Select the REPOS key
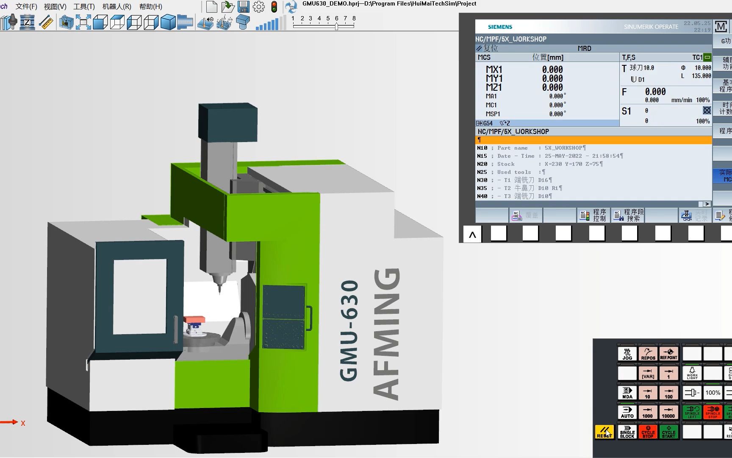This screenshot has height=458, width=732. pos(648,354)
